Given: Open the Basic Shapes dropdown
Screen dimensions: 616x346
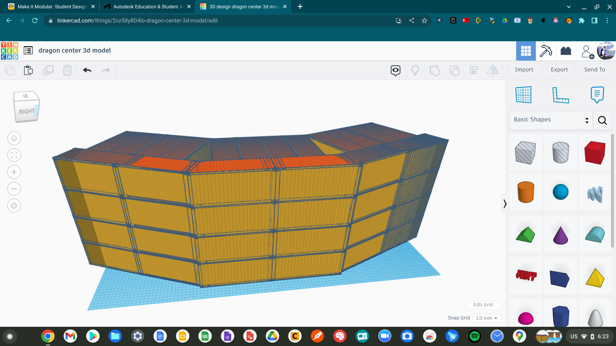Looking at the screenshot, I should 551,119.
